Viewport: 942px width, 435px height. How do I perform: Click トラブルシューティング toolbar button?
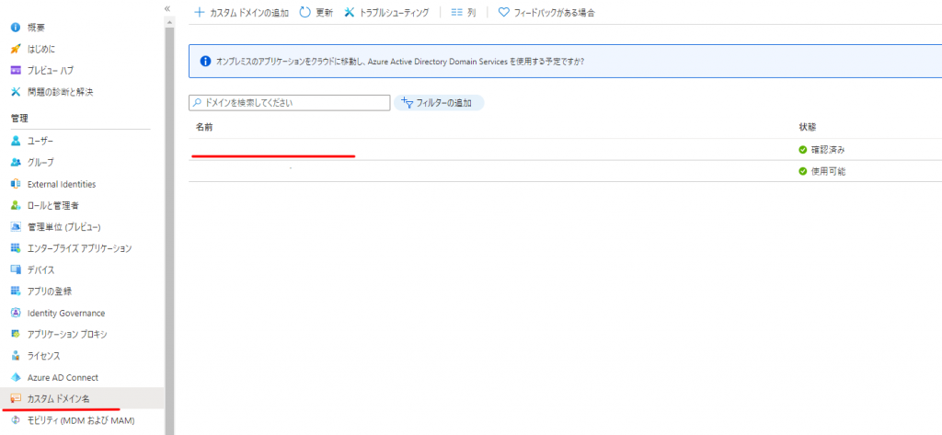point(386,12)
